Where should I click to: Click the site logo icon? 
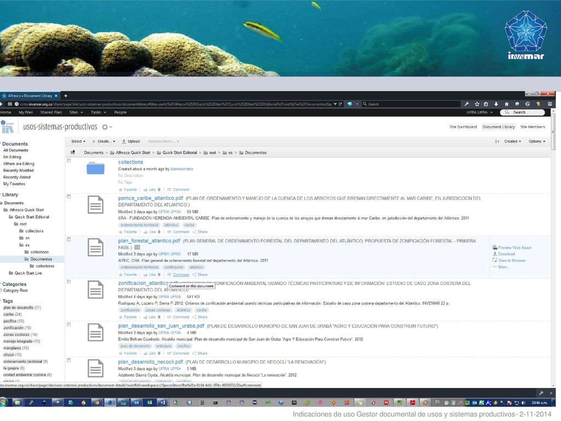[7, 127]
